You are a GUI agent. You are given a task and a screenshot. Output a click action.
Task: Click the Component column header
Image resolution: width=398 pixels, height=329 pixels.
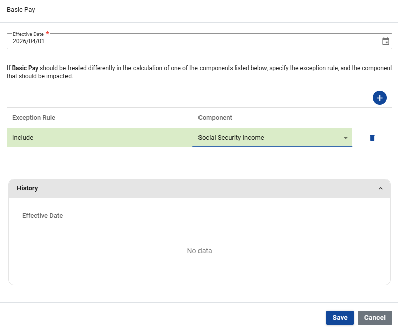215,118
